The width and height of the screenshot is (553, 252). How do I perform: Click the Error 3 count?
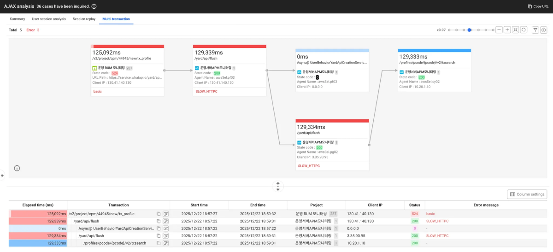33,30
